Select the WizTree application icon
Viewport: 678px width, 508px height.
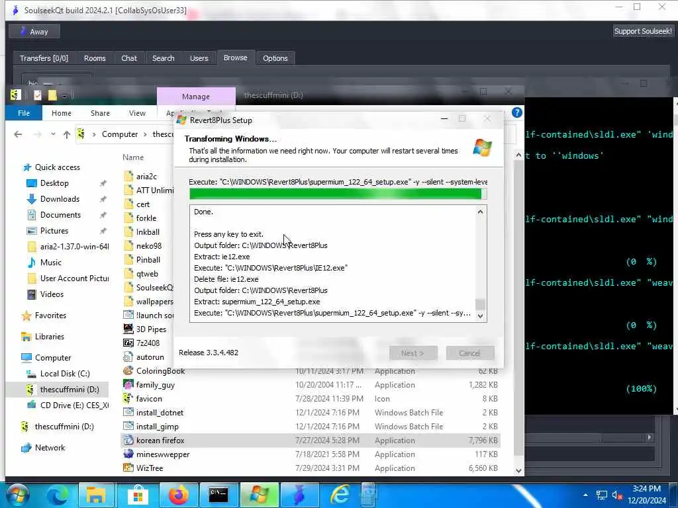[128, 468]
